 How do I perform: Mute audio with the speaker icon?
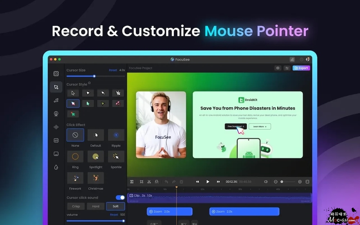tap(266, 182)
